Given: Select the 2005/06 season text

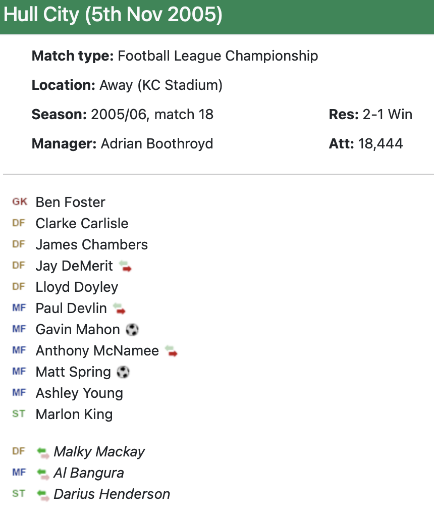Looking at the screenshot, I should pos(119,115).
